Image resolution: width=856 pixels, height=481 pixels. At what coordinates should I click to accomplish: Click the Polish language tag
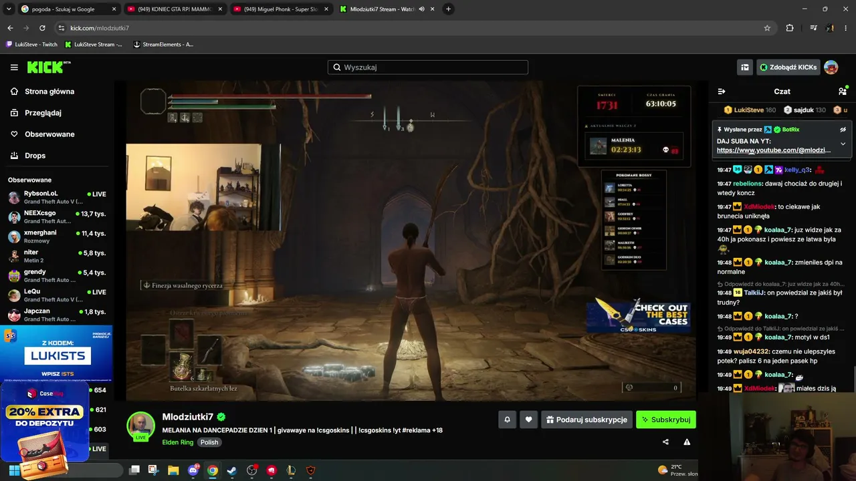pyautogui.click(x=209, y=442)
